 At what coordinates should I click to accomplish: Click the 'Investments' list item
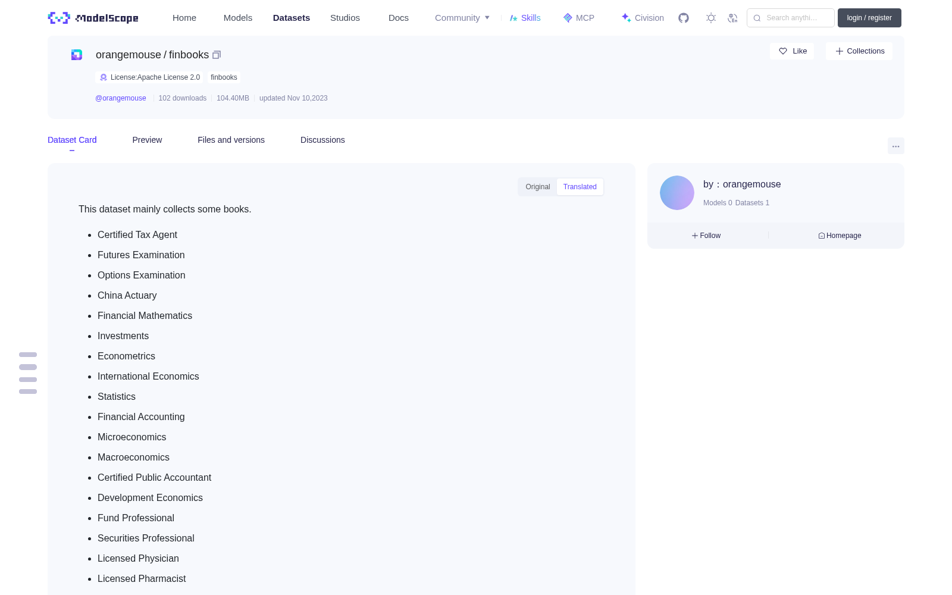(123, 336)
